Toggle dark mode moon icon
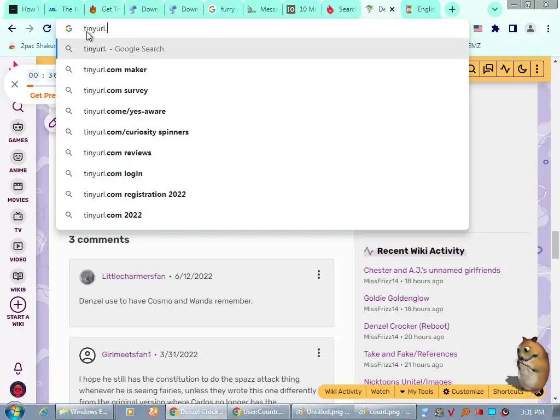 pyautogui.click(x=522, y=68)
